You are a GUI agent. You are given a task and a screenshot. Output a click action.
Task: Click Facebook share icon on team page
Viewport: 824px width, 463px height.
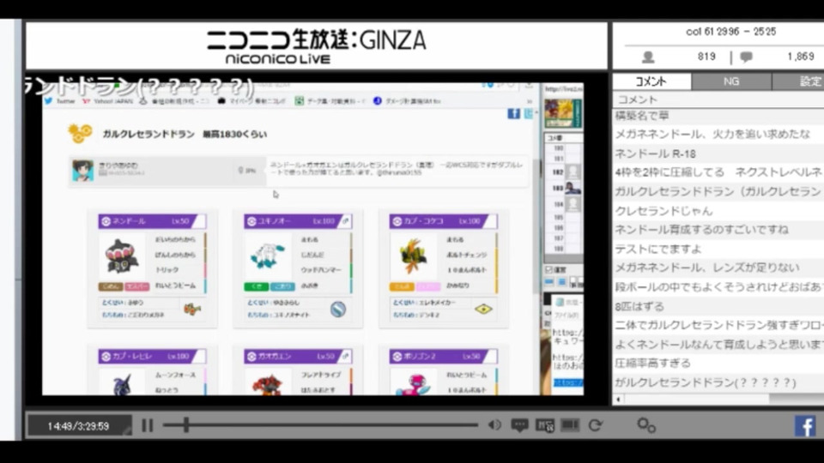pyautogui.click(x=513, y=113)
